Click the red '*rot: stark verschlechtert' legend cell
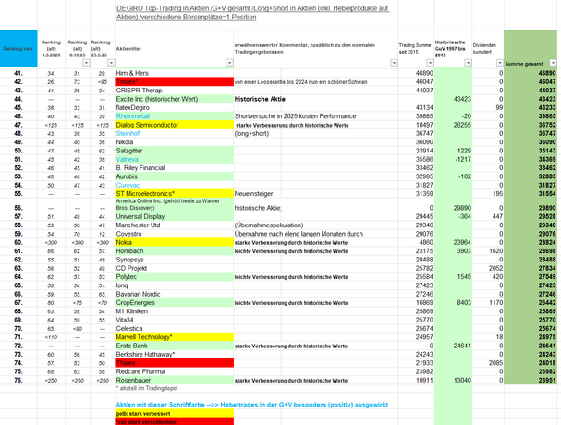 pyautogui.click(x=175, y=421)
